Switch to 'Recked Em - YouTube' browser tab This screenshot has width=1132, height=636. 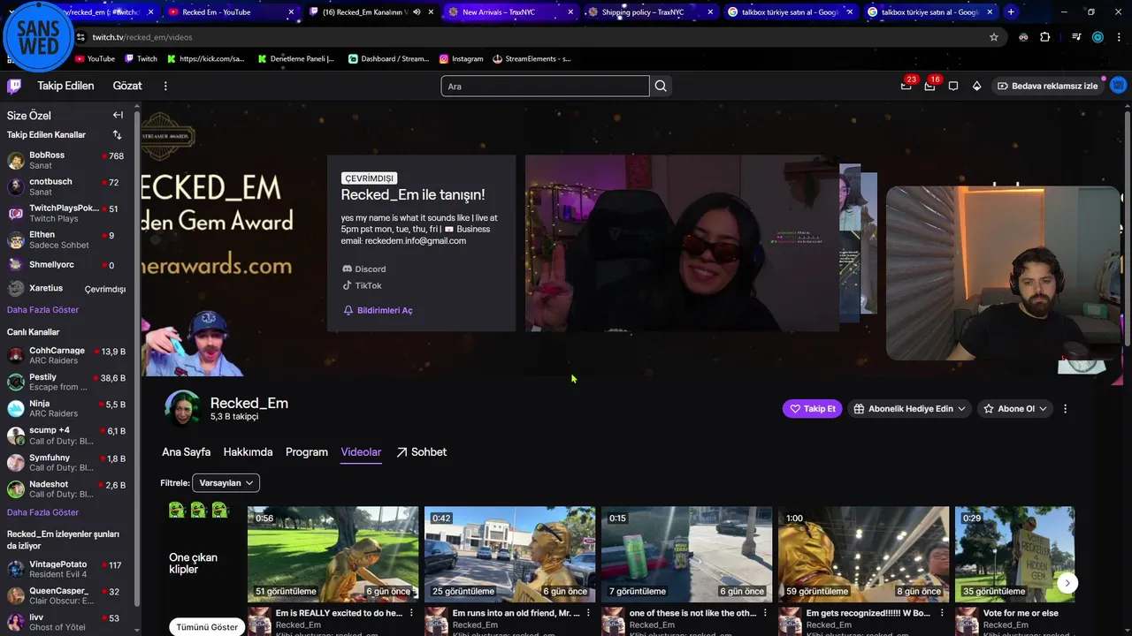pyautogui.click(x=232, y=12)
